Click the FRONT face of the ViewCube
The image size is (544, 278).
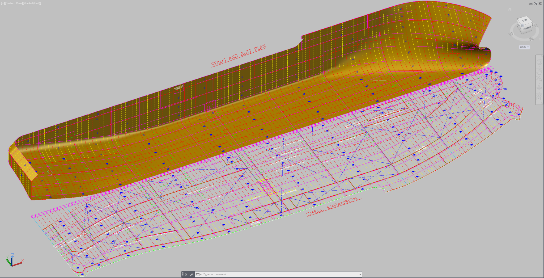(527, 28)
